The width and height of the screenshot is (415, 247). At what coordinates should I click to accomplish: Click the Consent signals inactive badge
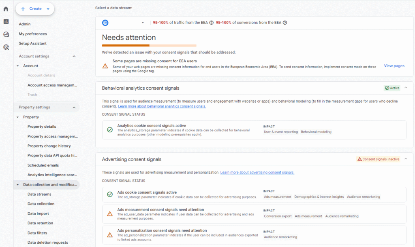(378, 159)
